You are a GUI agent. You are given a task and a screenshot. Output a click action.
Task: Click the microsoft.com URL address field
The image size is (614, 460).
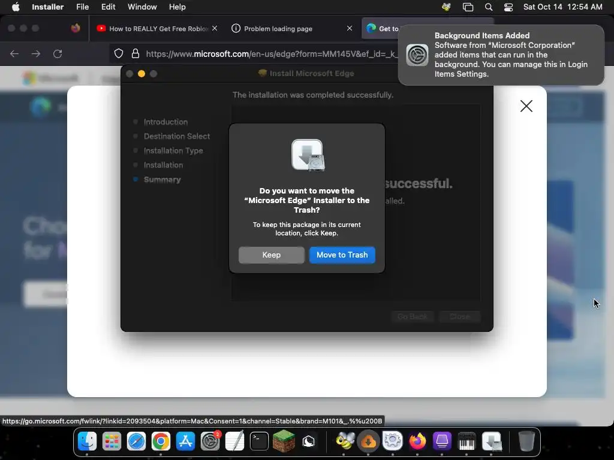pos(270,53)
